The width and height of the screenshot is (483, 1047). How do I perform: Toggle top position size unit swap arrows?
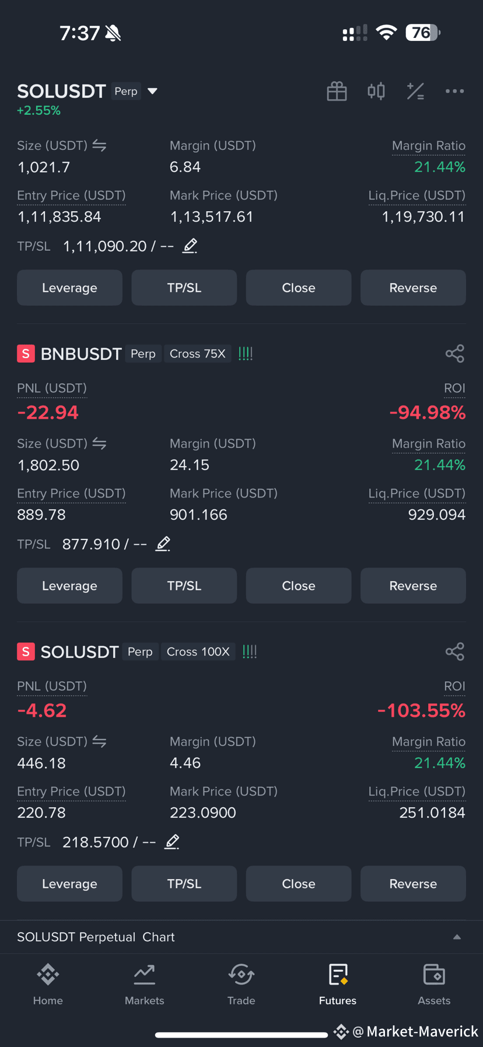click(99, 146)
